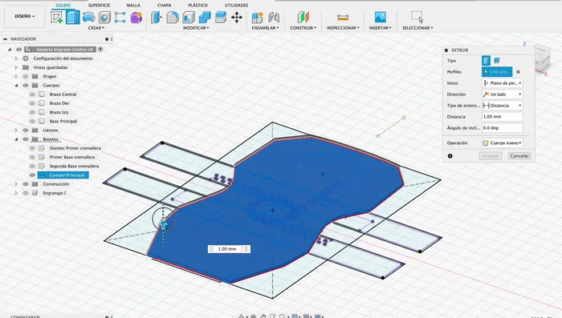Select the Measure ruler tool

343,17
